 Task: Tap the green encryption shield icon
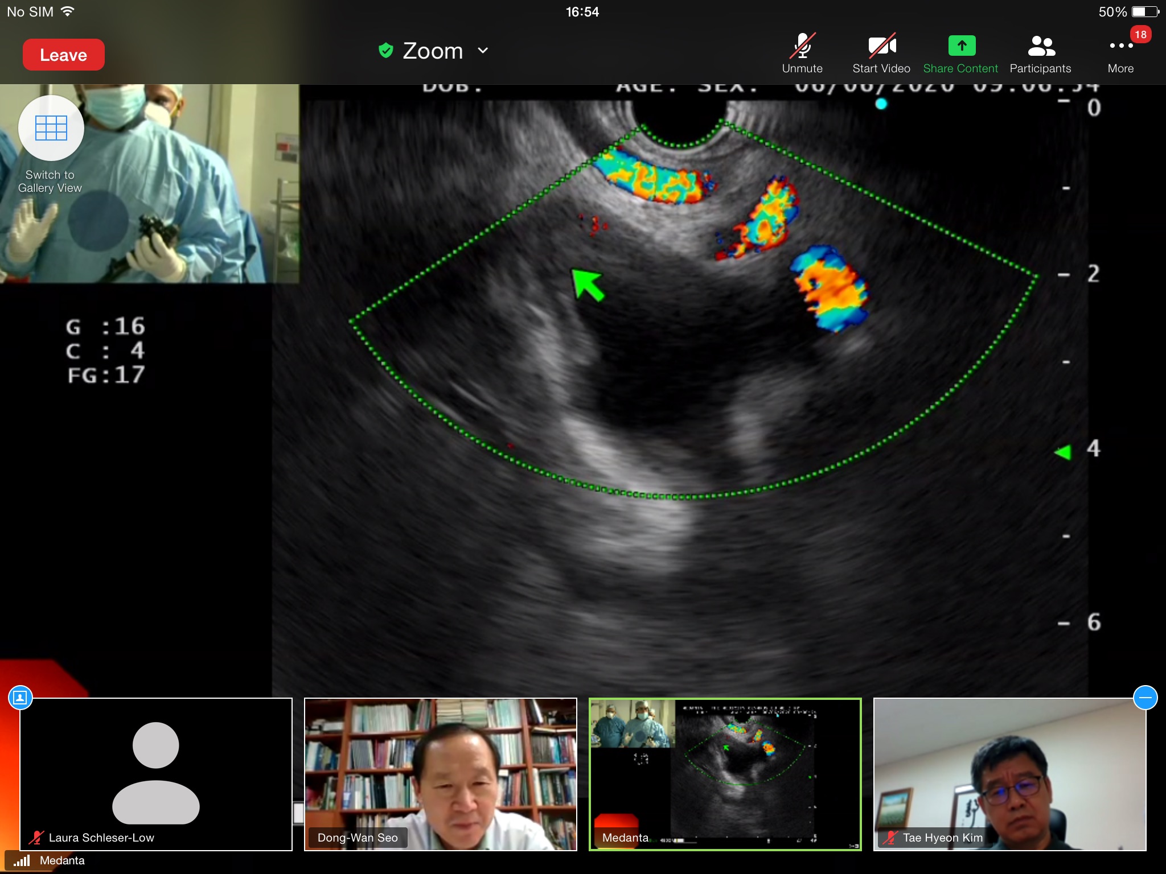386,51
